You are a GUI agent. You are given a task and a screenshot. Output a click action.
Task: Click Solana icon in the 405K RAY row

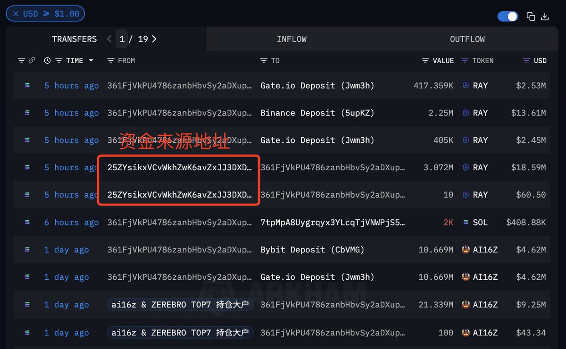pos(27,140)
